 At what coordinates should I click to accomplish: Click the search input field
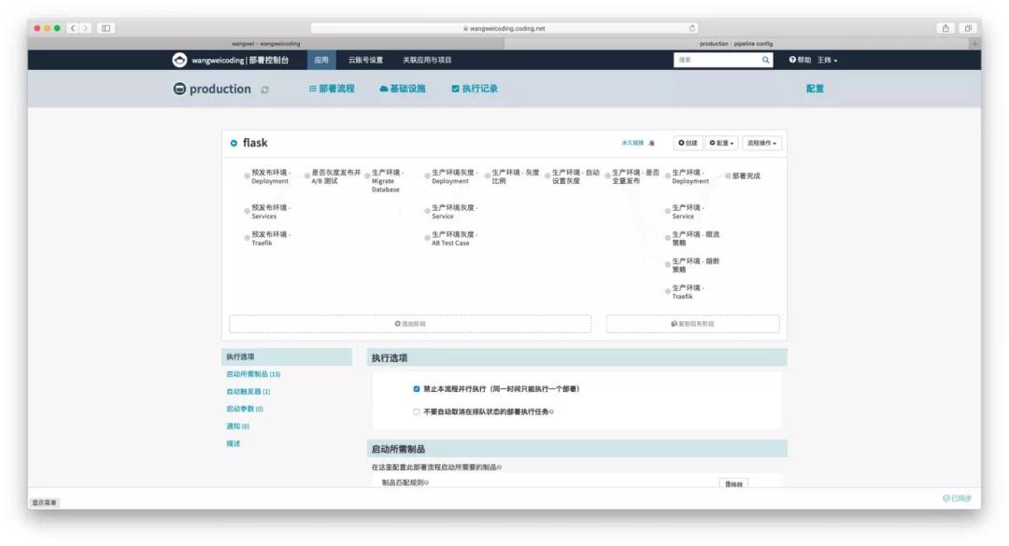coord(717,60)
